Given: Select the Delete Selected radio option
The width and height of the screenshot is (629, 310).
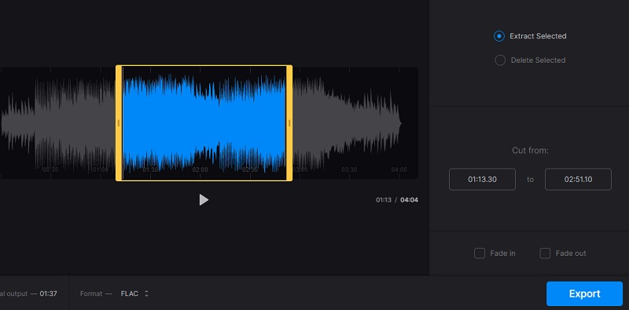Looking at the screenshot, I should (x=500, y=60).
